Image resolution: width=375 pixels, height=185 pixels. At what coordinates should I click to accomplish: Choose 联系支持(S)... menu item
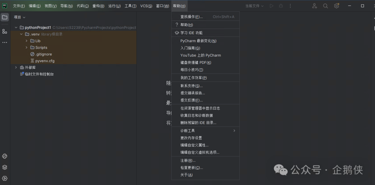click(x=206, y=86)
